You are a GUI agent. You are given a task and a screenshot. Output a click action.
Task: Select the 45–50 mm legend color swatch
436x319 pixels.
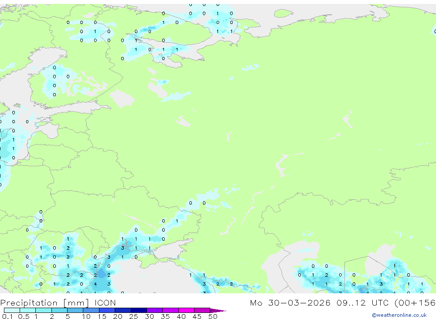tap(202, 310)
